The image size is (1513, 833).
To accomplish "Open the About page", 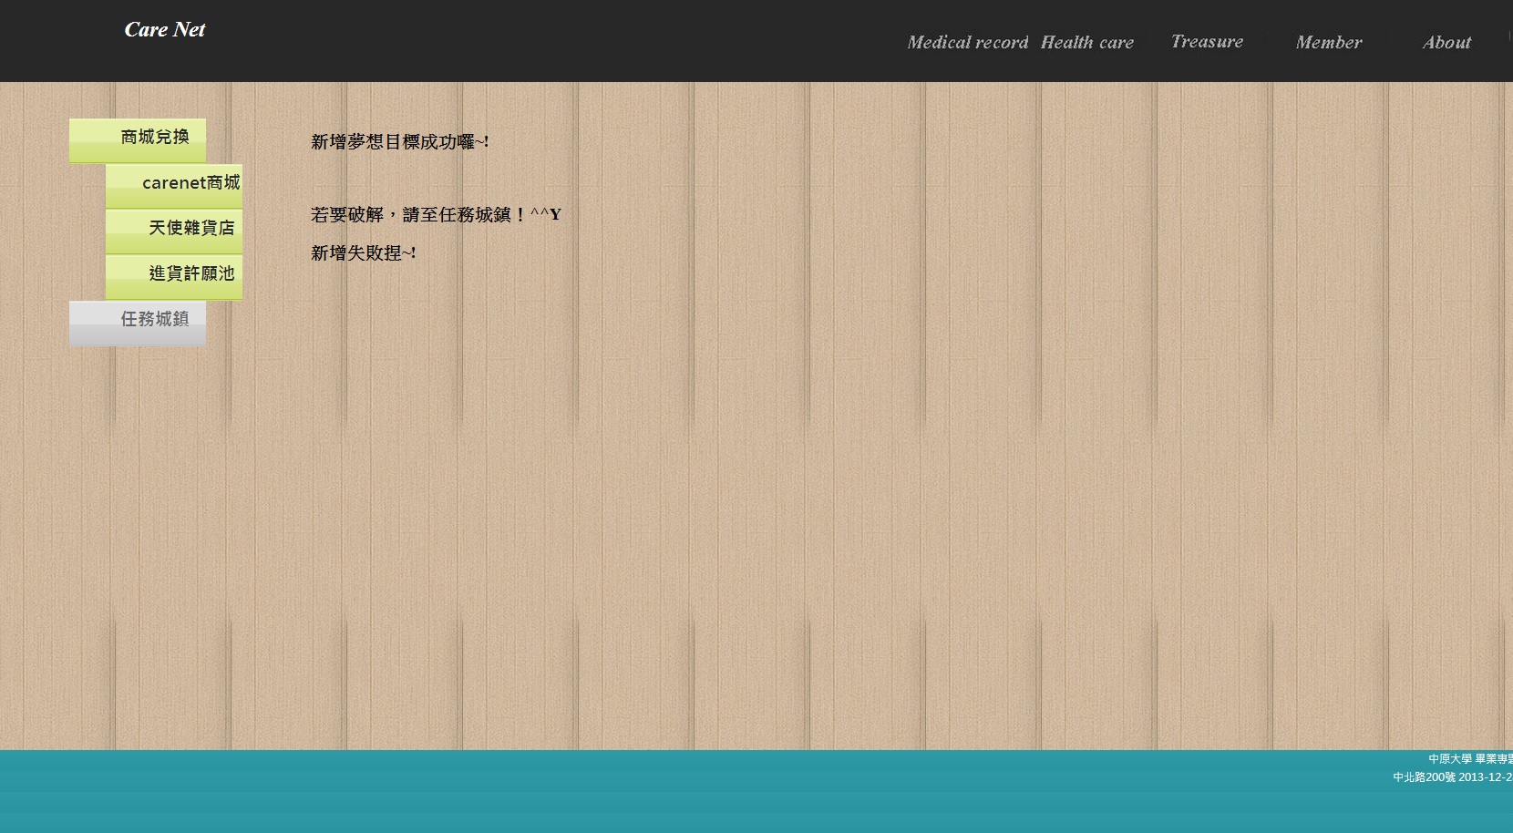I will tap(1446, 43).
